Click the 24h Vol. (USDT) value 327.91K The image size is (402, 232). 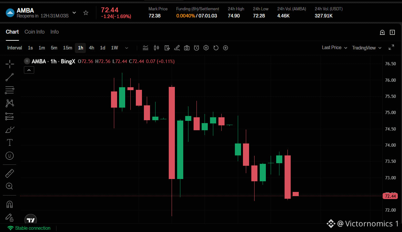tap(324, 16)
